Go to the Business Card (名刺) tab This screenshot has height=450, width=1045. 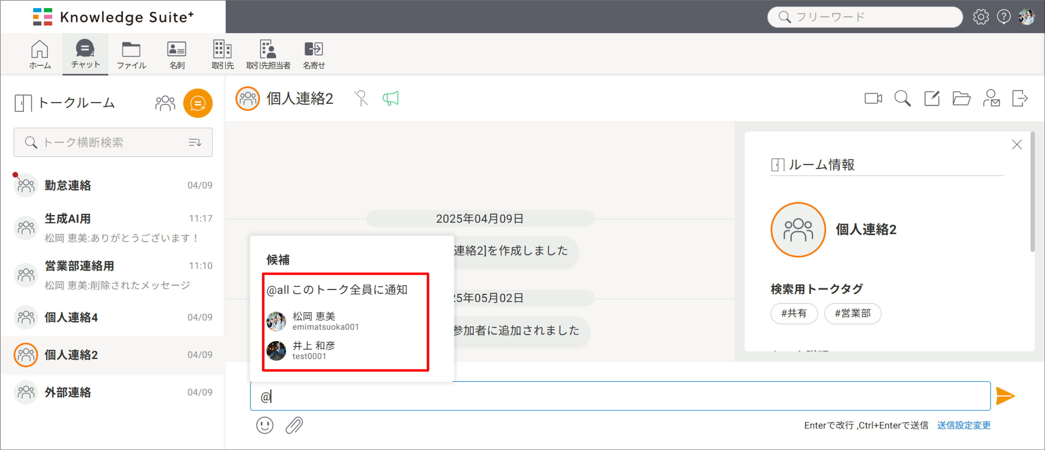click(177, 54)
